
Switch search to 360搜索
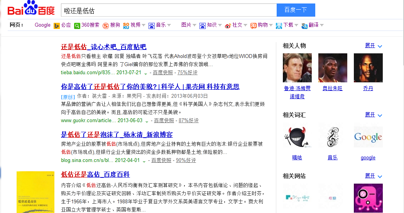(x=90, y=25)
